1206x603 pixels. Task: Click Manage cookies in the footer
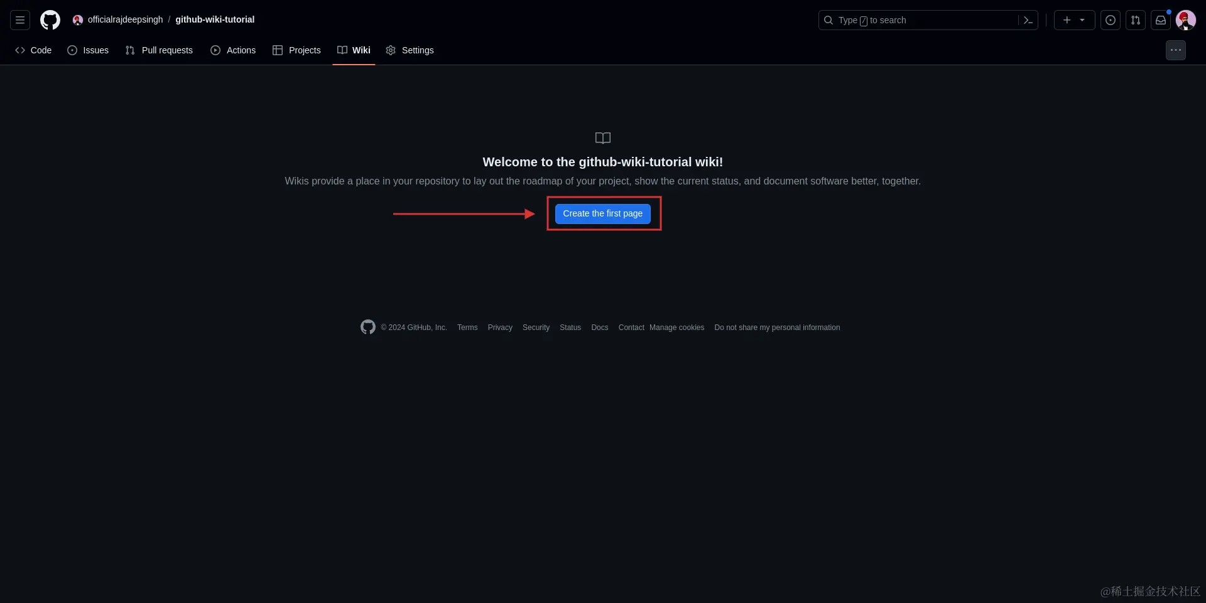(x=676, y=328)
